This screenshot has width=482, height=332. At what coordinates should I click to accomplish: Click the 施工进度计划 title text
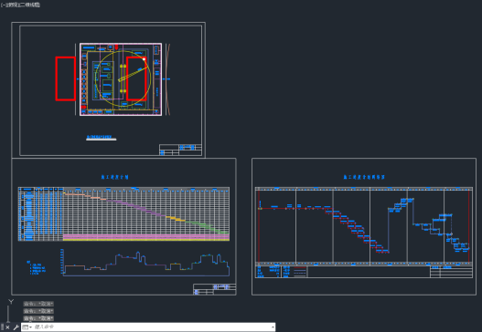[x=114, y=177]
